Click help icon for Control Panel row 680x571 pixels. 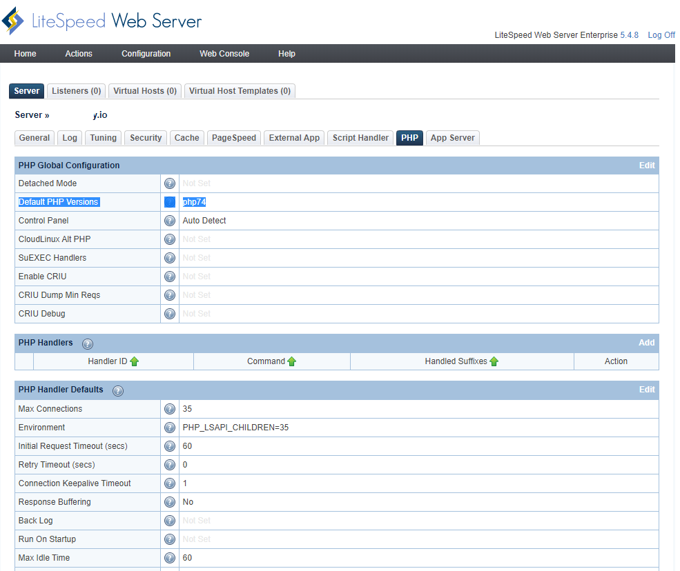170,221
